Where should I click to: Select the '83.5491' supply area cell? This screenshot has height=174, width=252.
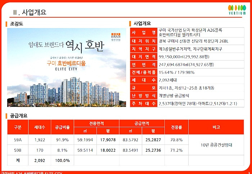[130, 150]
